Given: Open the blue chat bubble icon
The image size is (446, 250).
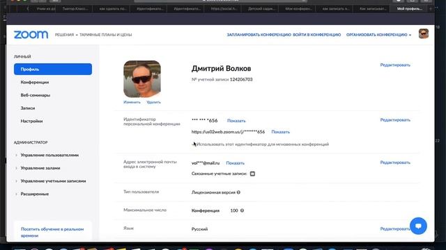Looking at the screenshot, I should (x=418, y=226).
